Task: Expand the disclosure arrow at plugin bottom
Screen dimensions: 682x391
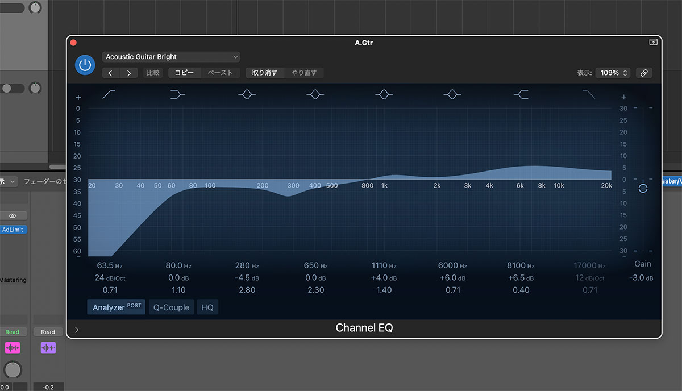Action: (77, 330)
